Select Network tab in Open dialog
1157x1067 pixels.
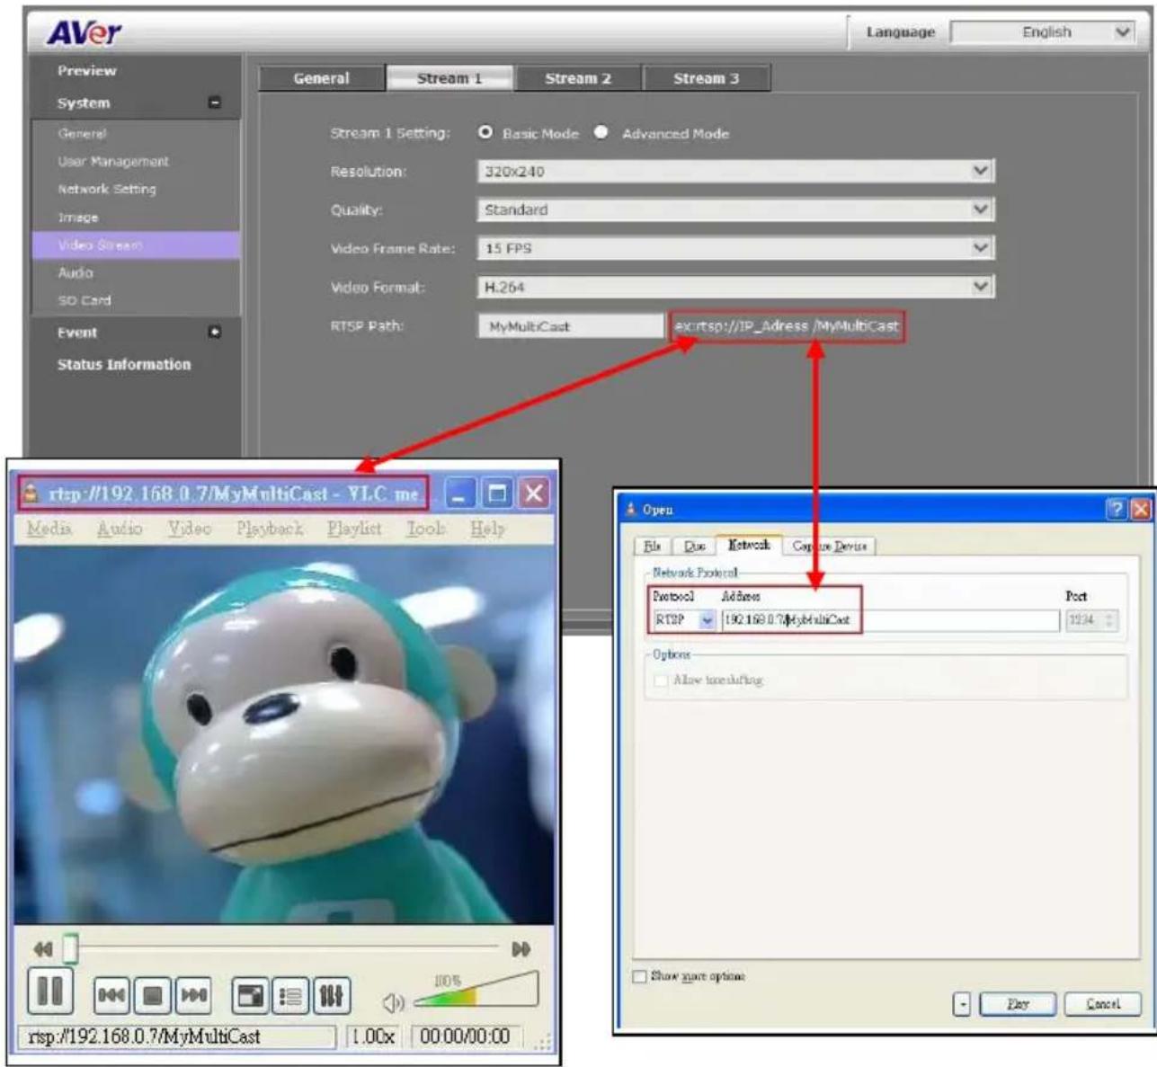click(x=749, y=545)
